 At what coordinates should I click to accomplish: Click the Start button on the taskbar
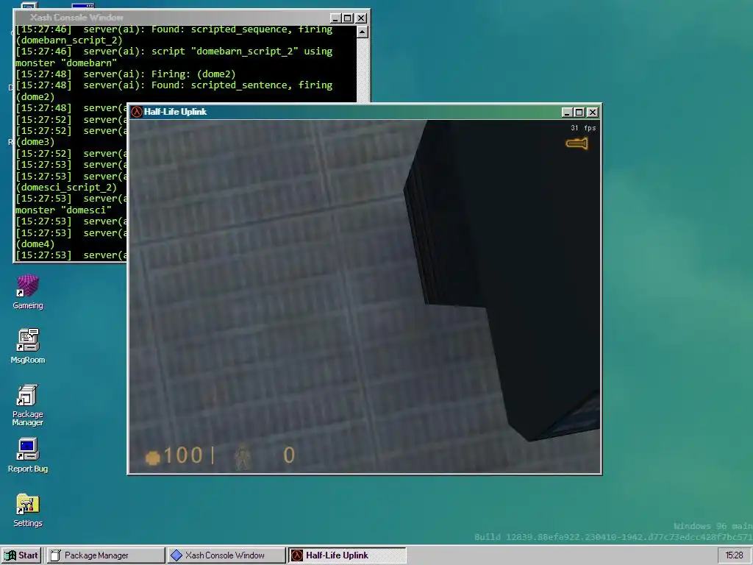[x=21, y=555]
